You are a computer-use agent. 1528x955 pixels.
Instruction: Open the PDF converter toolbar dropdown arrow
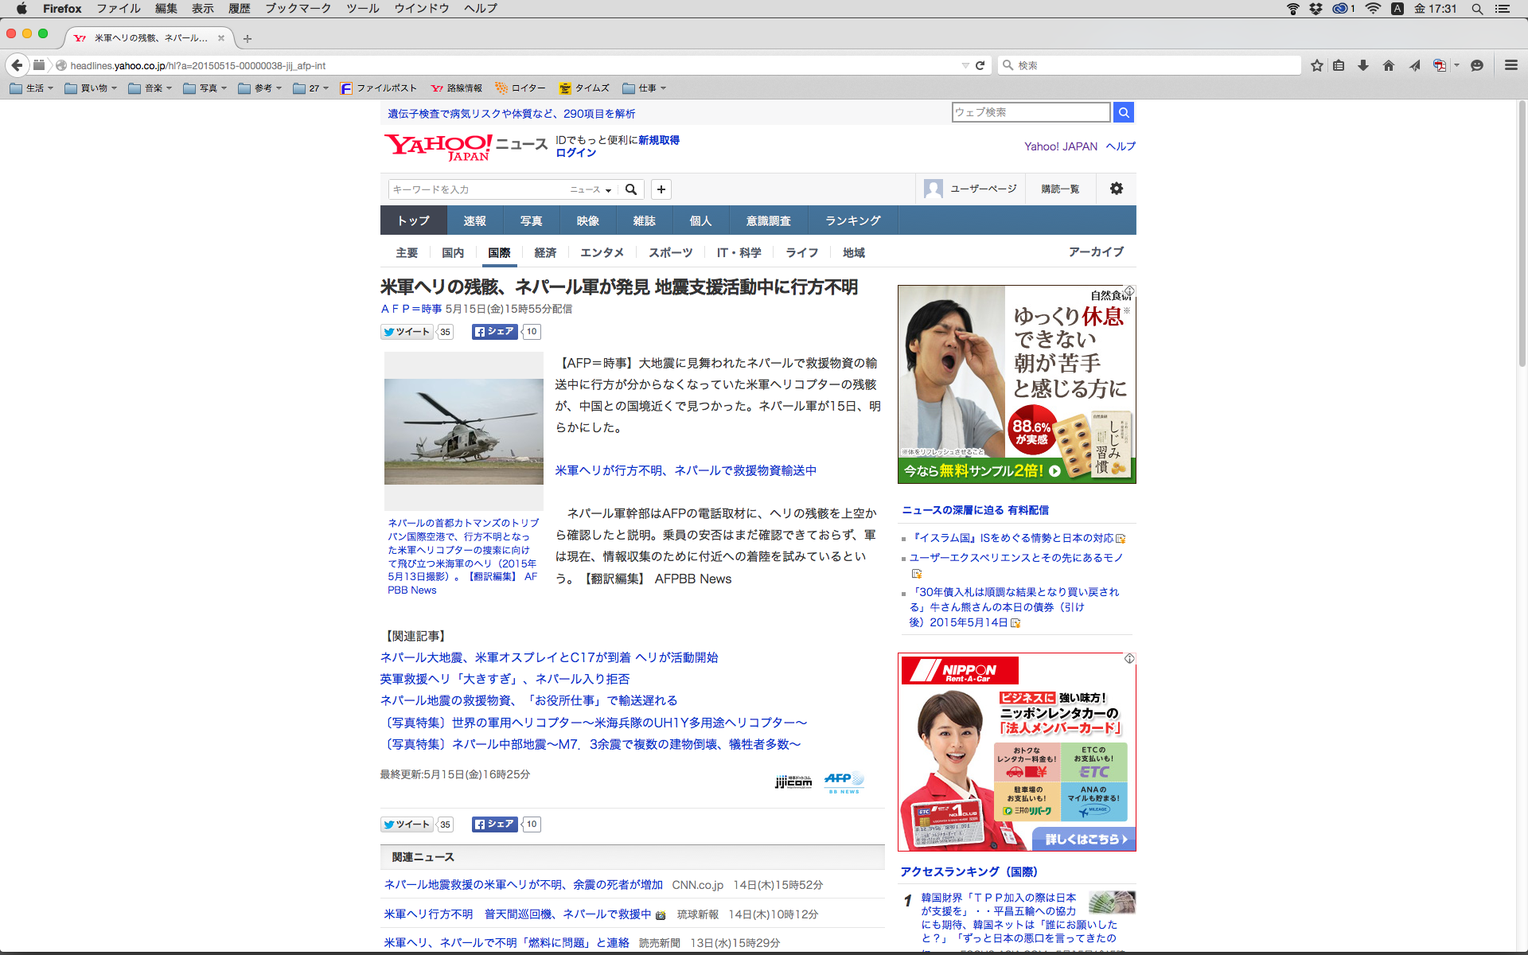(x=1456, y=65)
